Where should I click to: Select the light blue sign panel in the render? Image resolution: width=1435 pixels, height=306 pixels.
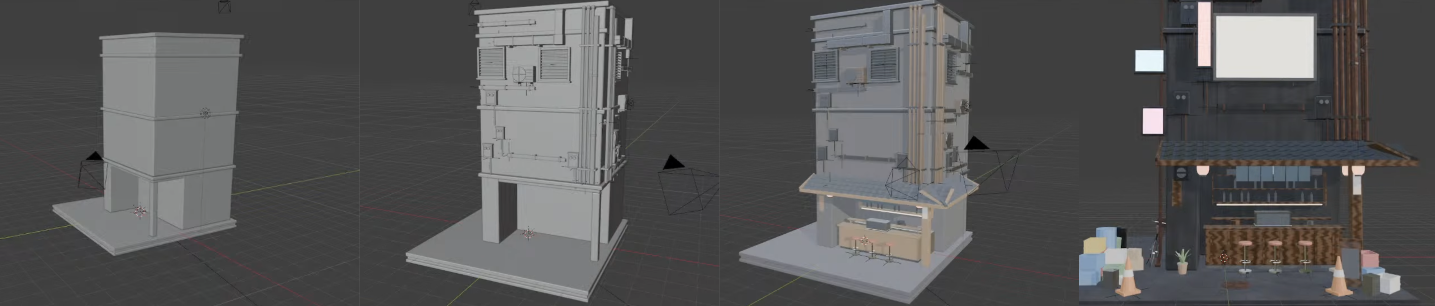(x=1149, y=61)
